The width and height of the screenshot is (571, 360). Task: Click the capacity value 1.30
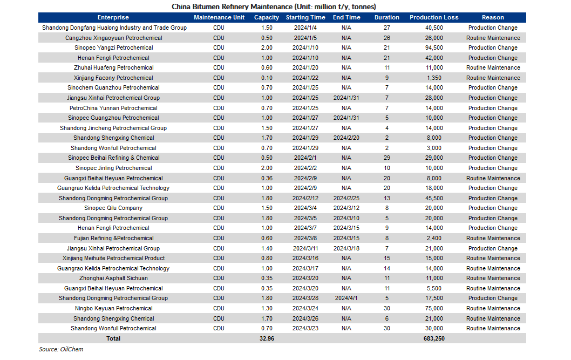click(x=267, y=308)
